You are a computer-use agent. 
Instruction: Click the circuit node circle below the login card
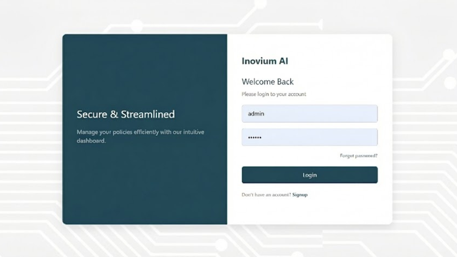click(221, 245)
